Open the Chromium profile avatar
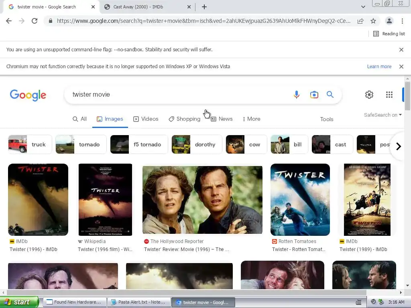Viewport: 411px width, 308px height. (389, 21)
